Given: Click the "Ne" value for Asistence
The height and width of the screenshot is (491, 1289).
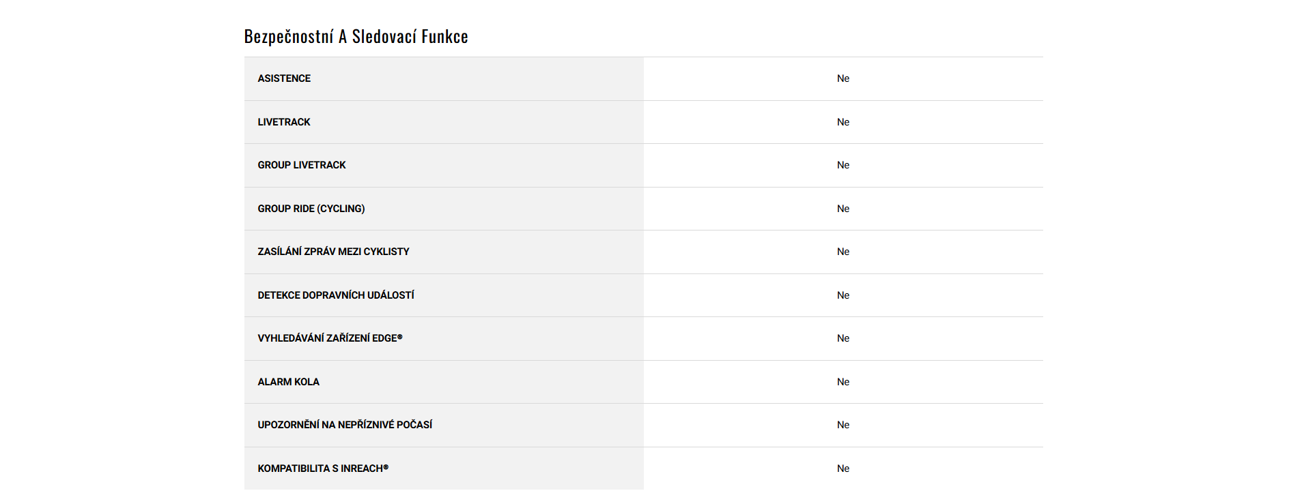Looking at the screenshot, I should pyautogui.click(x=843, y=78).
